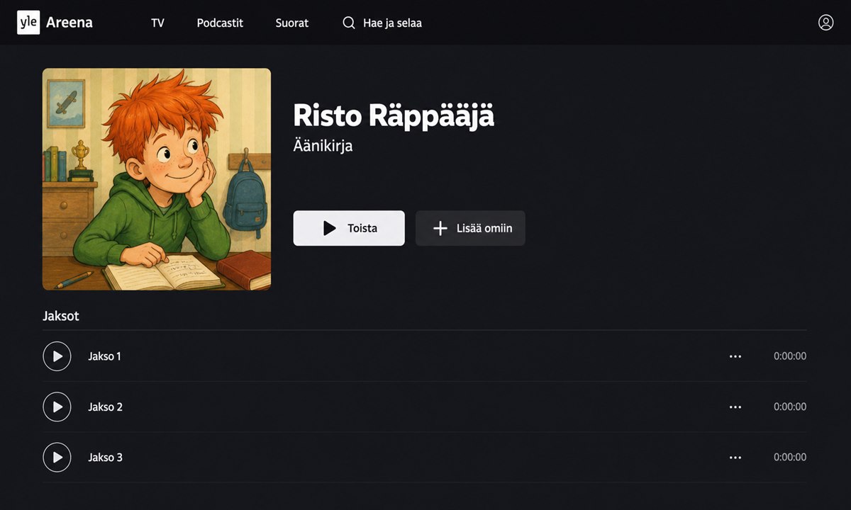The image size is (851, 510).
Task: Click the Jaksot section heading
Action: point(61,316)
